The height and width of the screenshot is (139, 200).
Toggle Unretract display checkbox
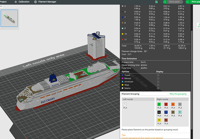pos(158,82)
